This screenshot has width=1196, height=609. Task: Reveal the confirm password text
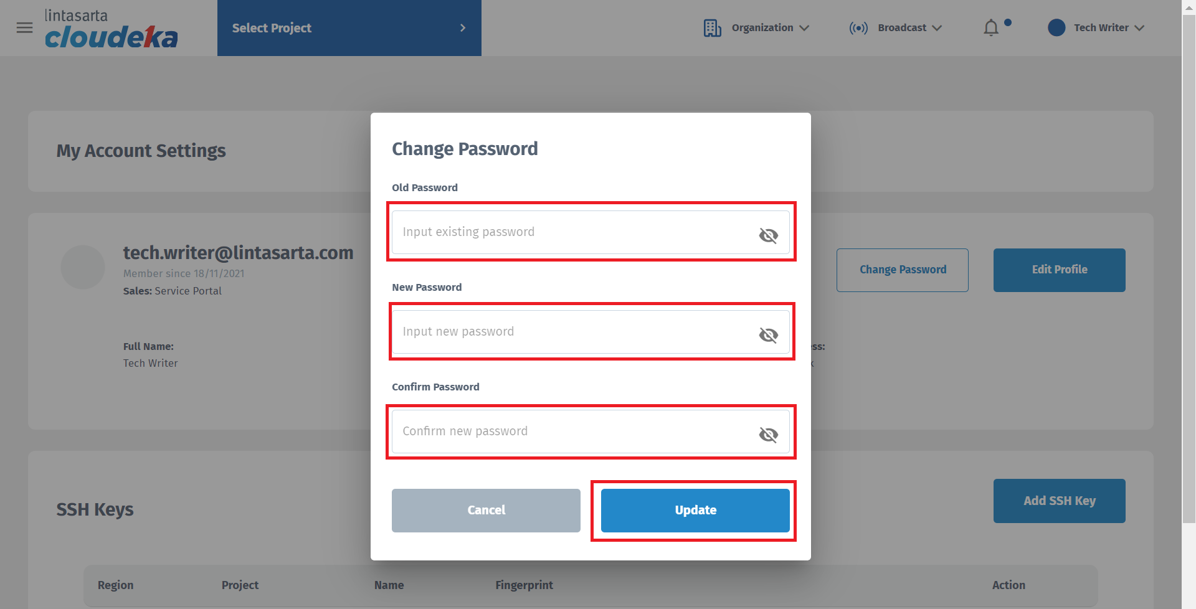(x=768, y=435)
